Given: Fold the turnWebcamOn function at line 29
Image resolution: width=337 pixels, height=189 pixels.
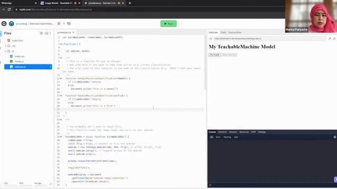Looking at the screenshot, I should click(61, 136).
